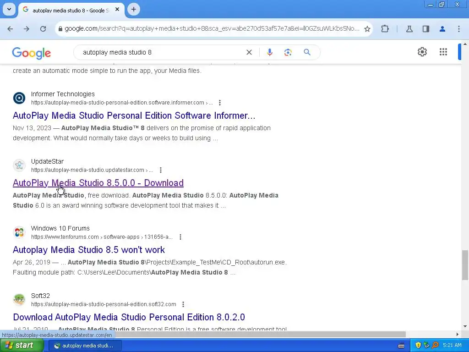Open AutoPlay Media Studio Personal Edition Software Informer link
Image resolution: width=469 pixels, height=352 pixels.
pyautogui.click(x=134, y=115)
